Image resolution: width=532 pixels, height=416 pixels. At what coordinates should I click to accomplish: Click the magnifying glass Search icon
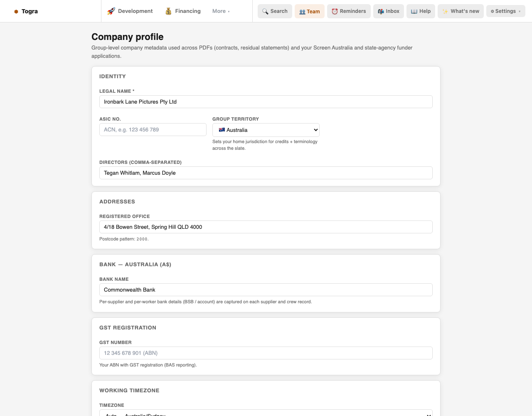pyautogui.click(x=265, y=11)
